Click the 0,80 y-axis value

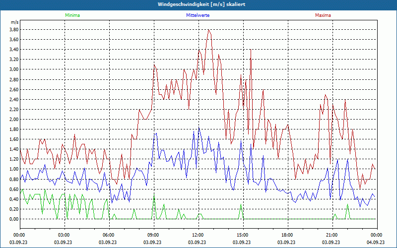click(x=14, y=179)
